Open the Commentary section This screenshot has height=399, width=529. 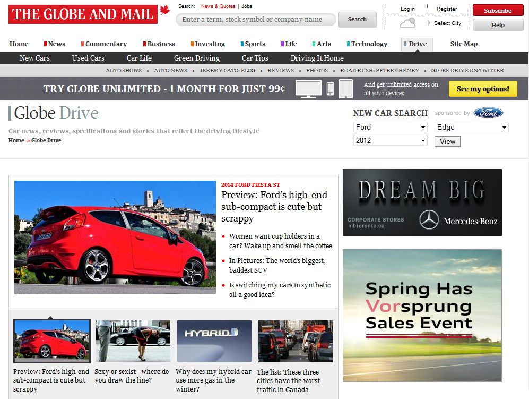pos(104,44)
